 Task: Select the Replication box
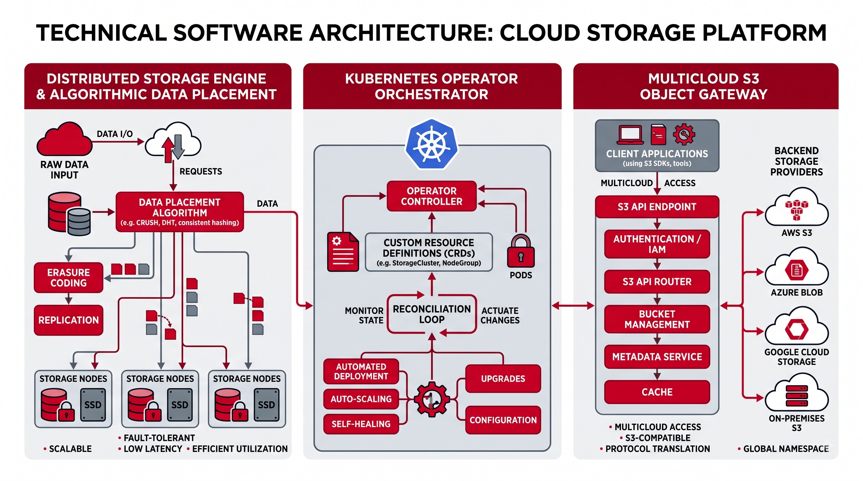[x=68, y=320]
